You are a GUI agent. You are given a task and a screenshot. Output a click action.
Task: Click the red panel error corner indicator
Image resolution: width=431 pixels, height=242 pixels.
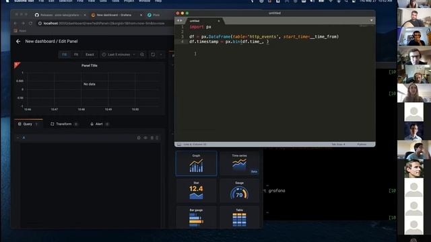tap(16, 65)
